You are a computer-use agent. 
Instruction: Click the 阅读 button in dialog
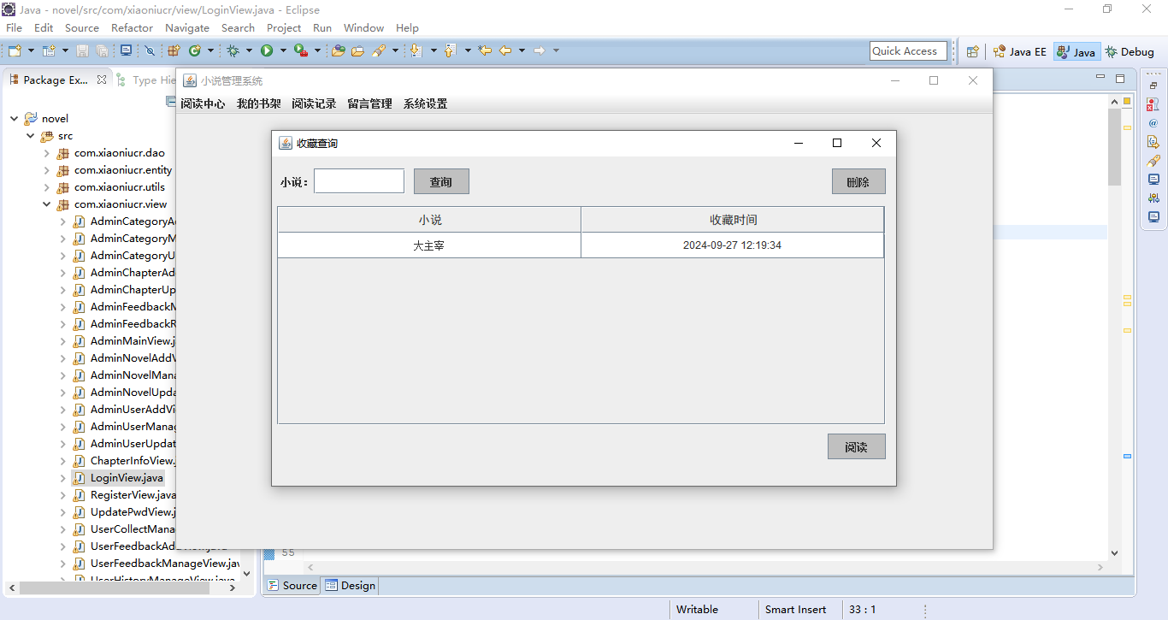click(856, 446)
